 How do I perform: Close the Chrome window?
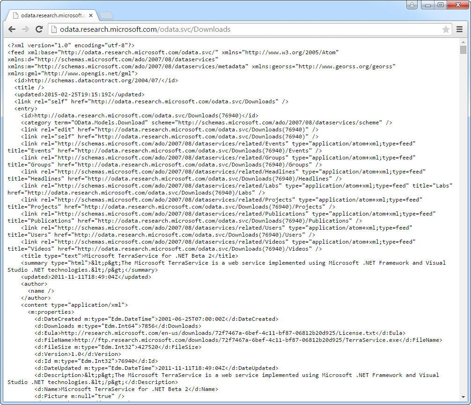[457, 5]
